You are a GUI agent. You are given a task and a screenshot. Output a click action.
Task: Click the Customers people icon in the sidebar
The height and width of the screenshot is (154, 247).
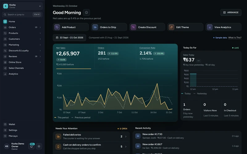5,39
